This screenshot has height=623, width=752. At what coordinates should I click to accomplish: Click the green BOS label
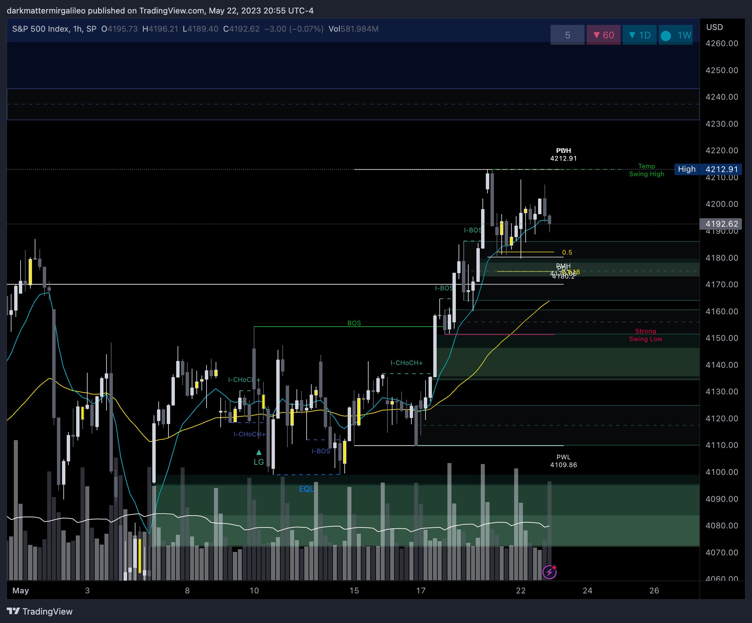[354, 323]
